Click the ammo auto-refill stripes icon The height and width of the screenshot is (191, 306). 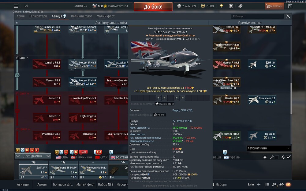click(283, 157)
